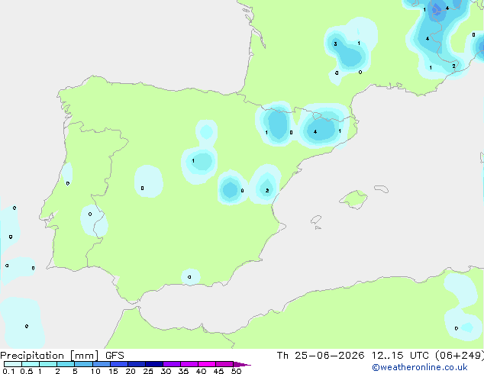This screenshot has height=374, width=484.
Task: Click the above-50 arrow at legend end
Action: pyautogui.click(x=242, y=364)
